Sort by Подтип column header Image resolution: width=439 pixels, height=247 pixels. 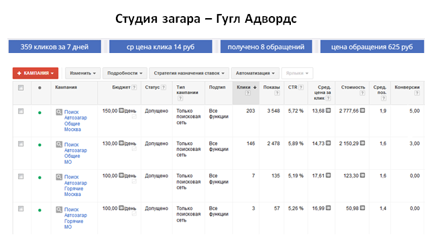[217, 87]
